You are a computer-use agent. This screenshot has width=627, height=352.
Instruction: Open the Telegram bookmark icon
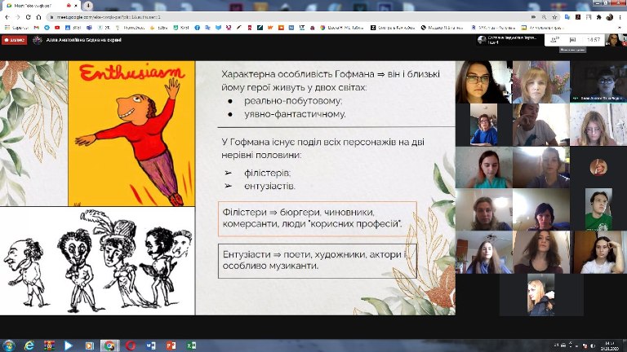click(47, 28)
